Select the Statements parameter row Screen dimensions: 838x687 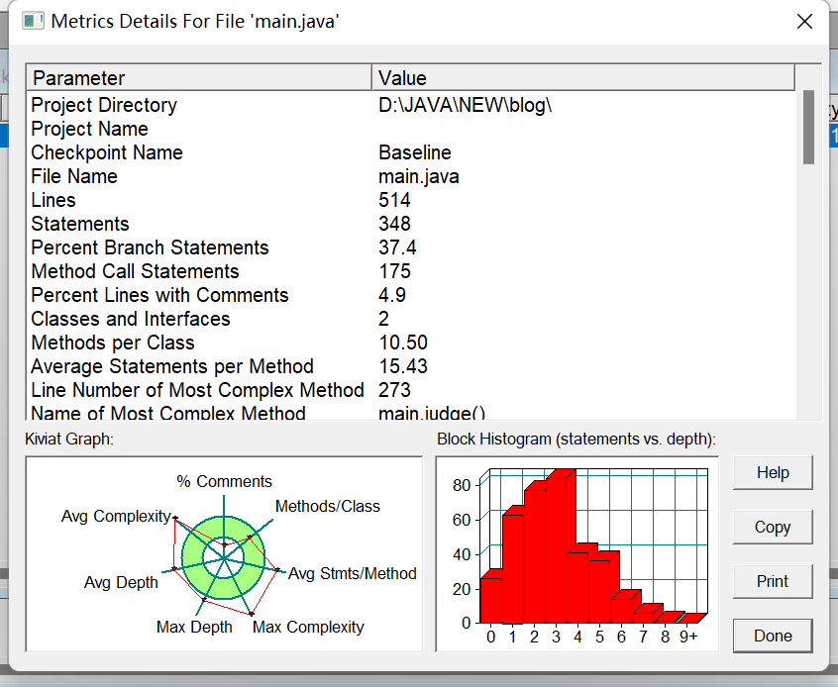click(410, 224)
